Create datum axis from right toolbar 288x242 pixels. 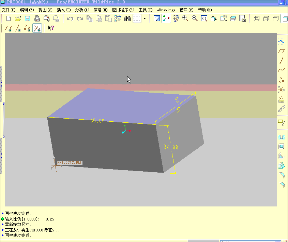pyautogui.click(x=281, y=61)
